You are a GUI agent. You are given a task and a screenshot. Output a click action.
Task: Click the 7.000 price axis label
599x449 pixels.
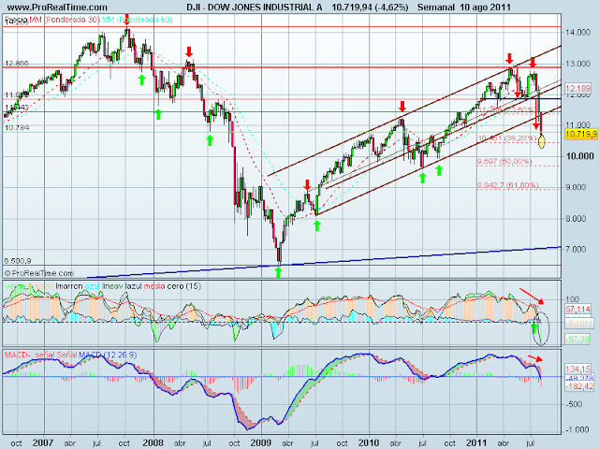[577, 249]
